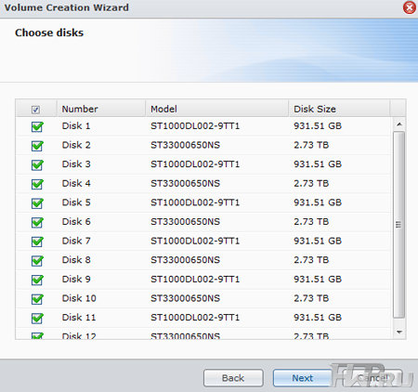This screenshot has height=392, width=418.
Task: Uncheck the Disk 7 checkbox
Action: point(37,242)
